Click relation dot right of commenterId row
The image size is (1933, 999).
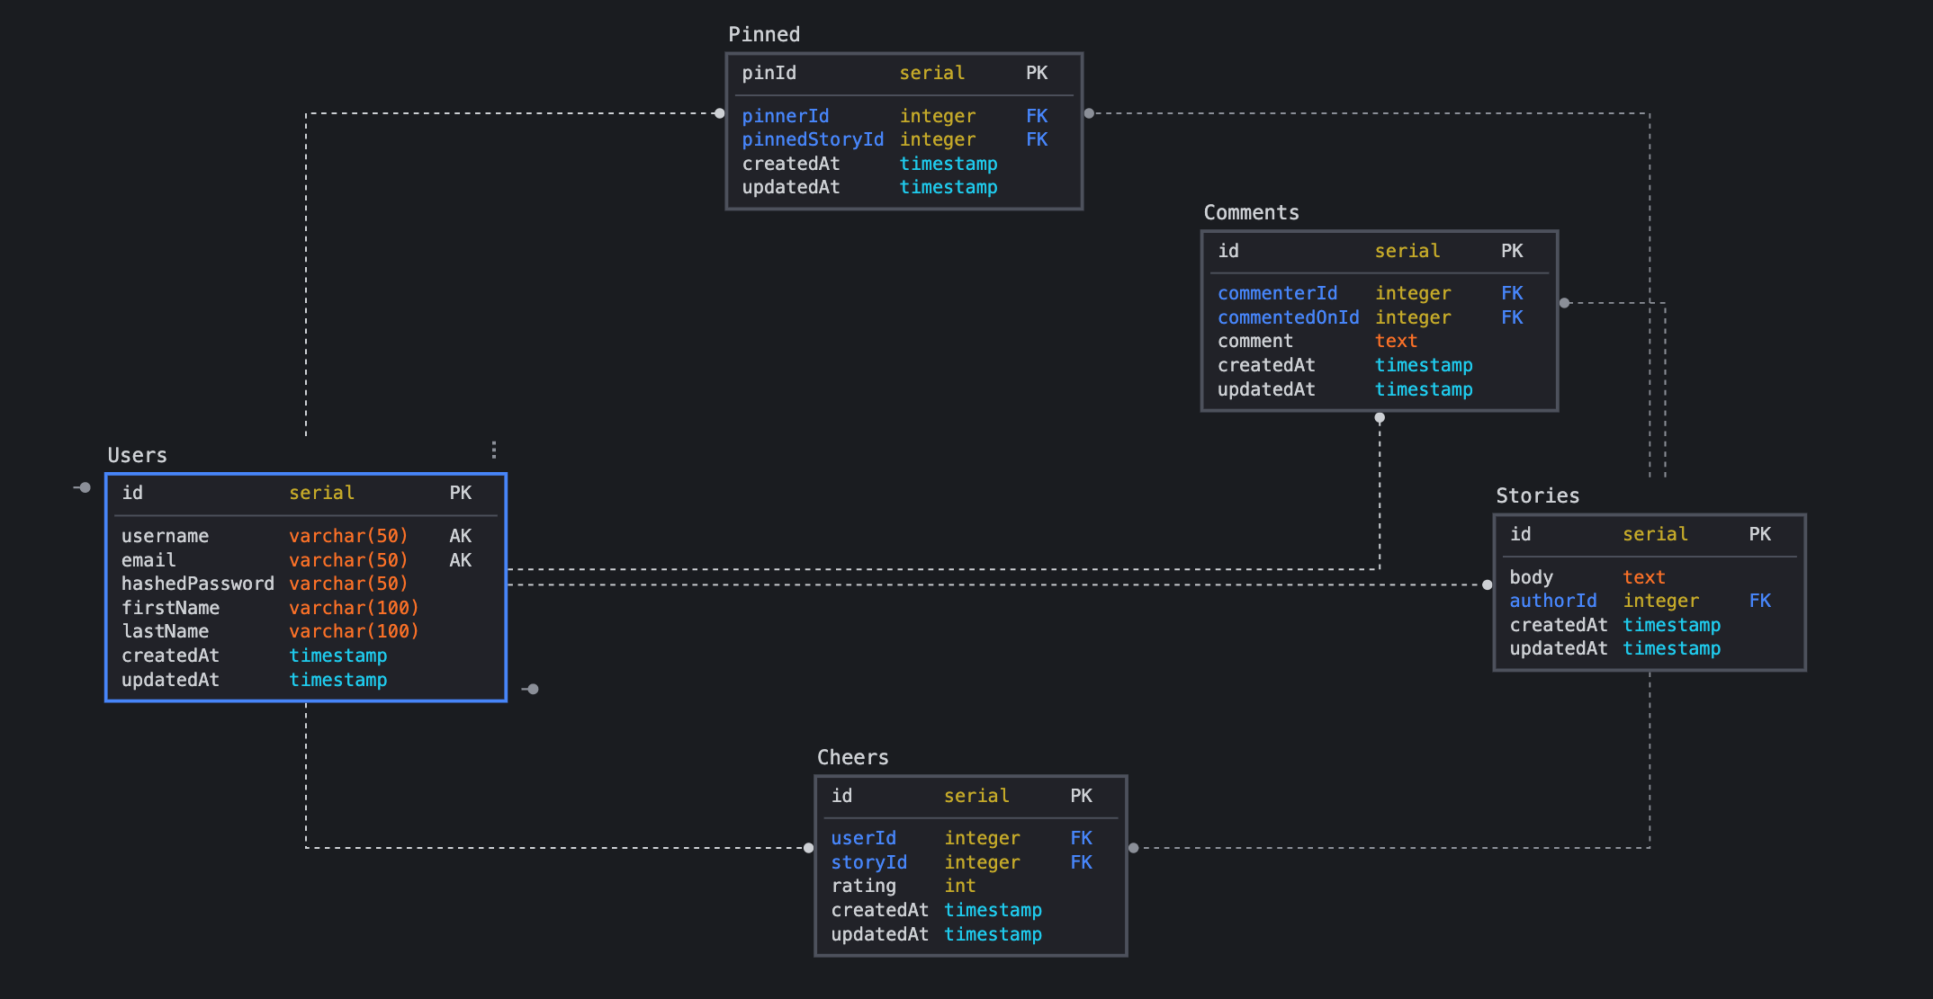tap(1564, 303)
